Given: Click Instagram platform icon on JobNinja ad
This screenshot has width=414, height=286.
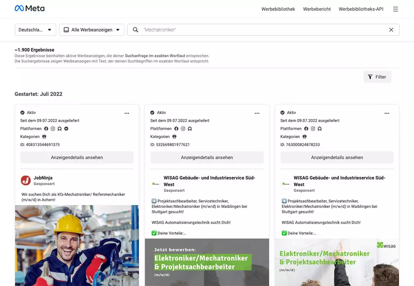Looking at the screenshot, I should click(x=53, y=129).
